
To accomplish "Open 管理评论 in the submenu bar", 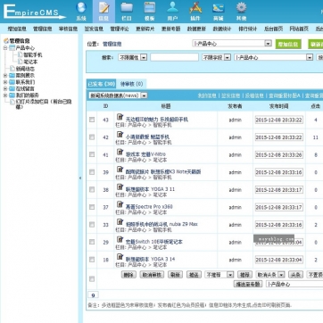I will coord(120,29).
